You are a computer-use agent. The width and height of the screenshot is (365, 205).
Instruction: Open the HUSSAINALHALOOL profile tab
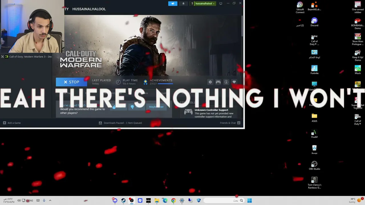tap(89, 9)
